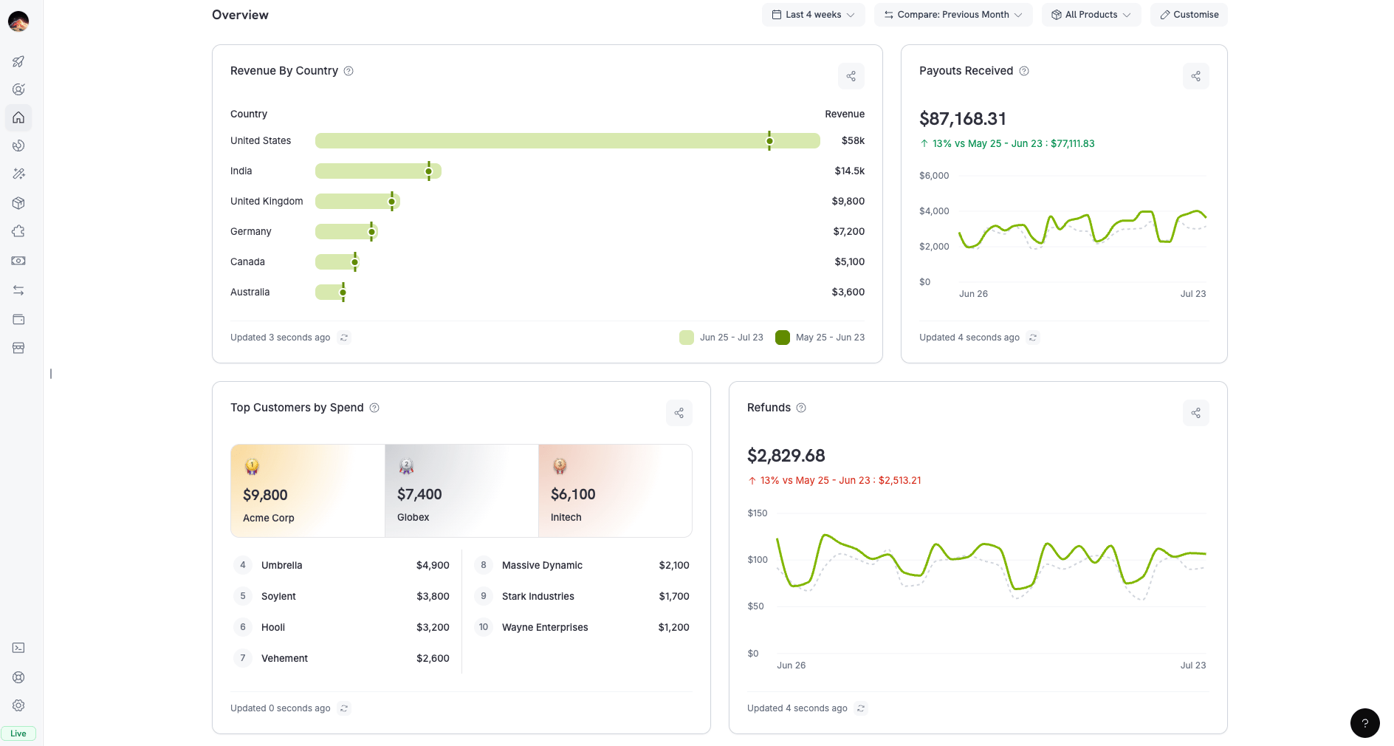1394x746 pixels.
Task: Click the Overview page heading
Action: point(240,15)
